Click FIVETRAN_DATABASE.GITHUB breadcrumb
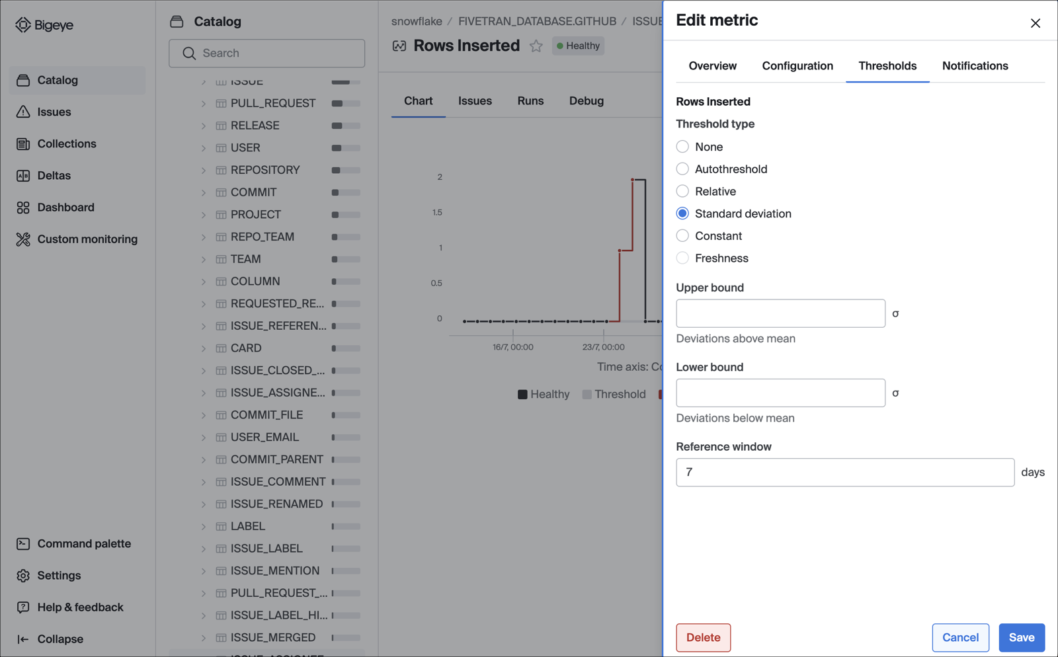 point(537,21)
